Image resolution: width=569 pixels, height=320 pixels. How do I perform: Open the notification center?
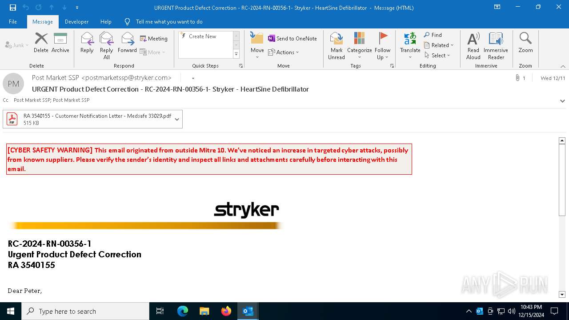pyautogui.click(x=554, y=311)
